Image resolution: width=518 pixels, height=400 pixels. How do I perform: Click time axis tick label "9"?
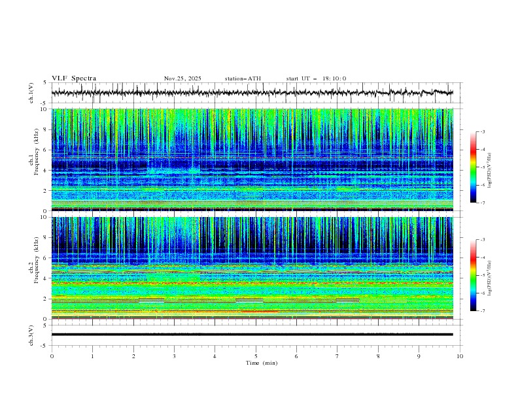point(419,356)
